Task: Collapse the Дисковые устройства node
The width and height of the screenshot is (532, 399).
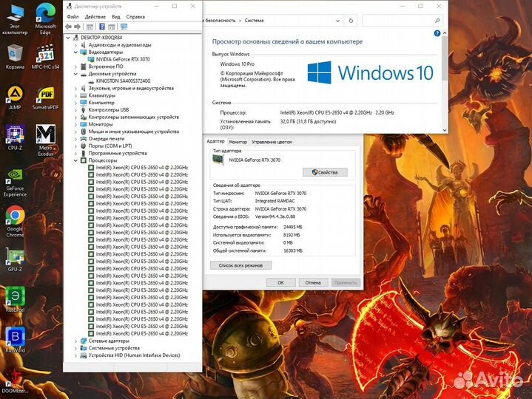Action: pyautogui.click(x=75, y=74)
